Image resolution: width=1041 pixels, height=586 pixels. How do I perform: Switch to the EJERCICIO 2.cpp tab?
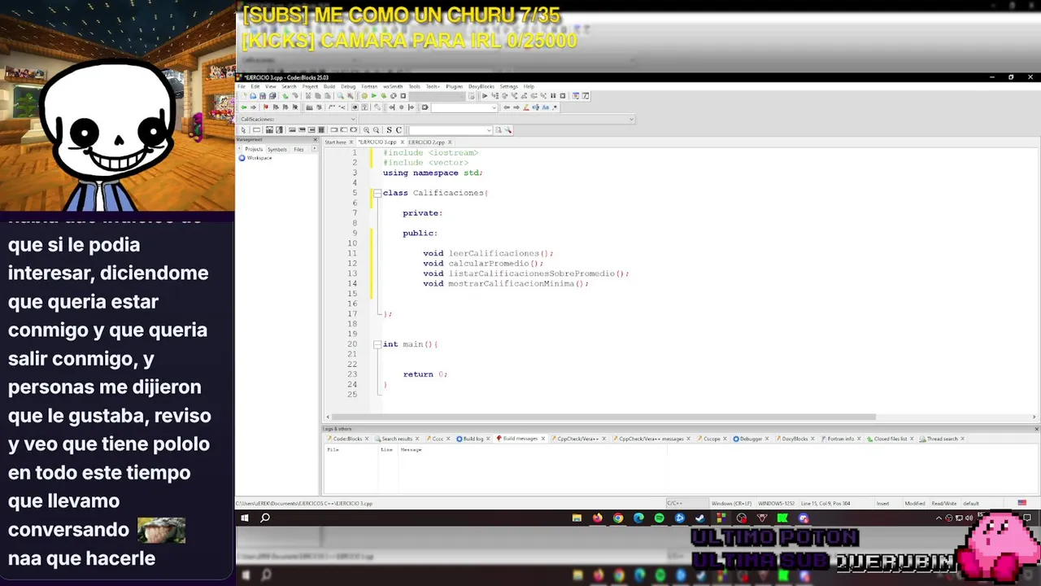(x=426, y=142)
